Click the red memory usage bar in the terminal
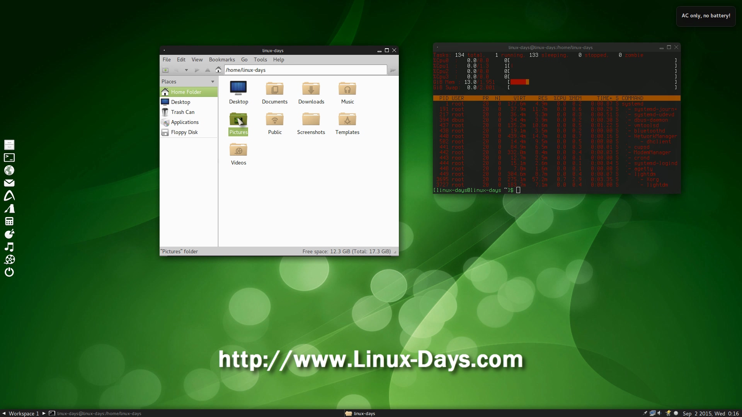742x417 pixels. tap(520, 82)
